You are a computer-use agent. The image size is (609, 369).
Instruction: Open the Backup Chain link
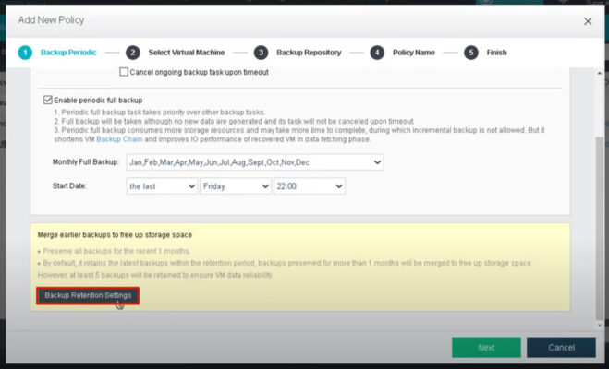coord(119,139)
